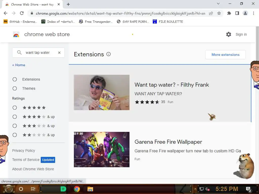
Task: Open About Chrome Web Store link
Action: pyautogui.click(x=33, y=169)
